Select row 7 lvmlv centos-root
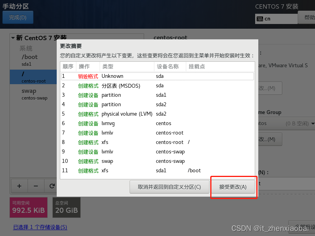The height and width of the screenshot is (236, 315). tap(157, 133)
